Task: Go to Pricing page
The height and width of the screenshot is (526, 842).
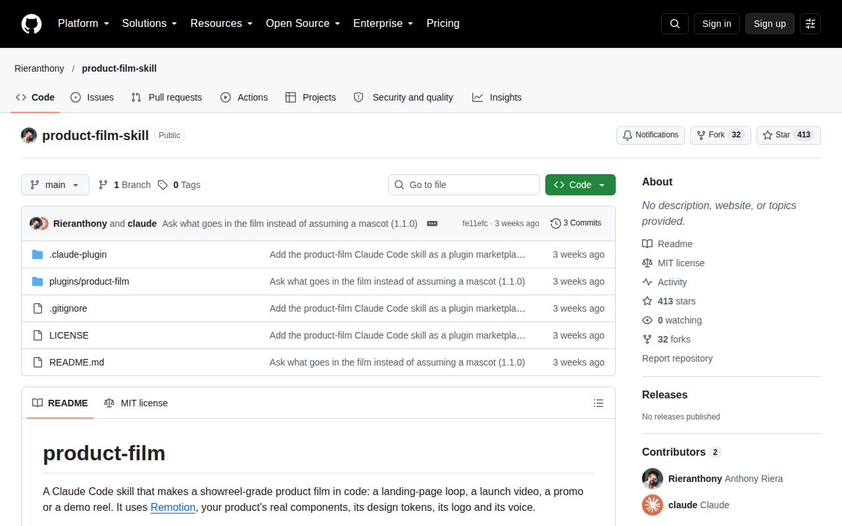Action: (443, 24)
